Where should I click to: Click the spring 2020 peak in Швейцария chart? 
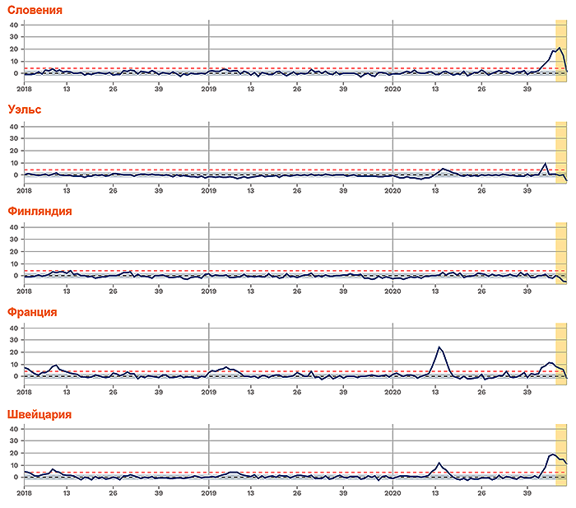click(439, 463)
